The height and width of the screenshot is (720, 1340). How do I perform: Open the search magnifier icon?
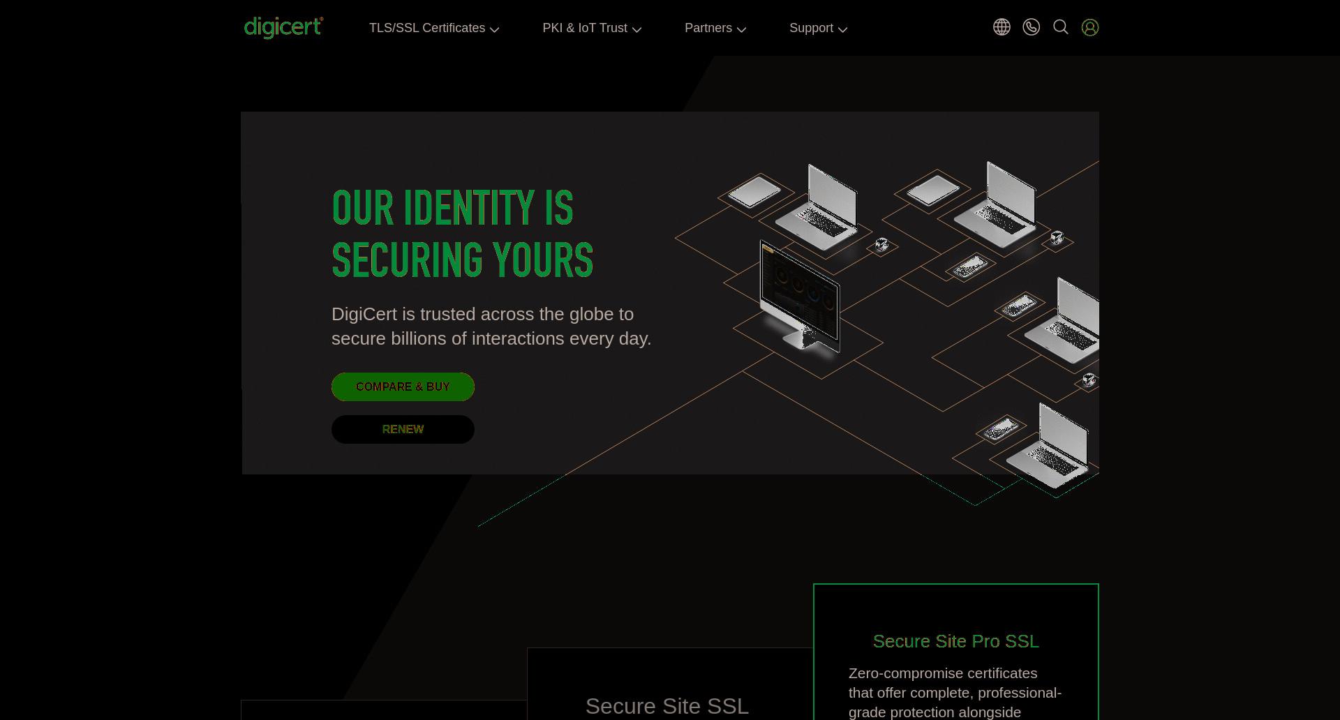(x=1061, y=27)
